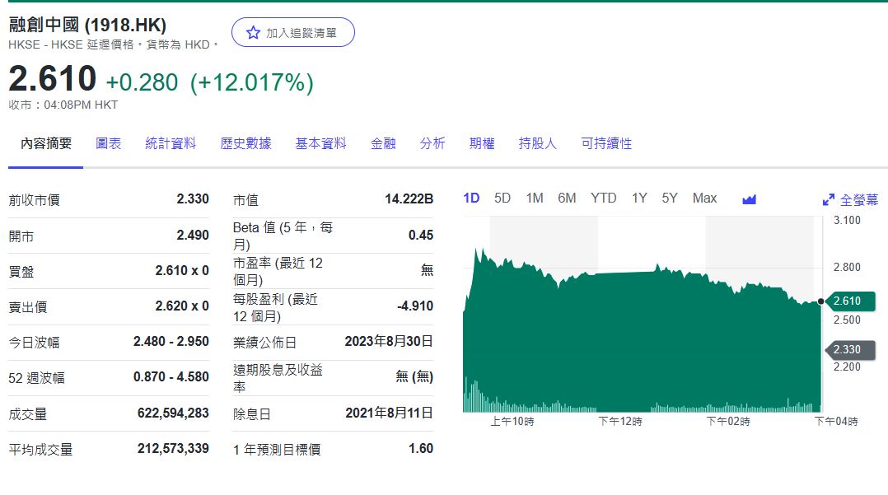
Task: Click the star icon in the watchlist button
Action: click(253, 33)
